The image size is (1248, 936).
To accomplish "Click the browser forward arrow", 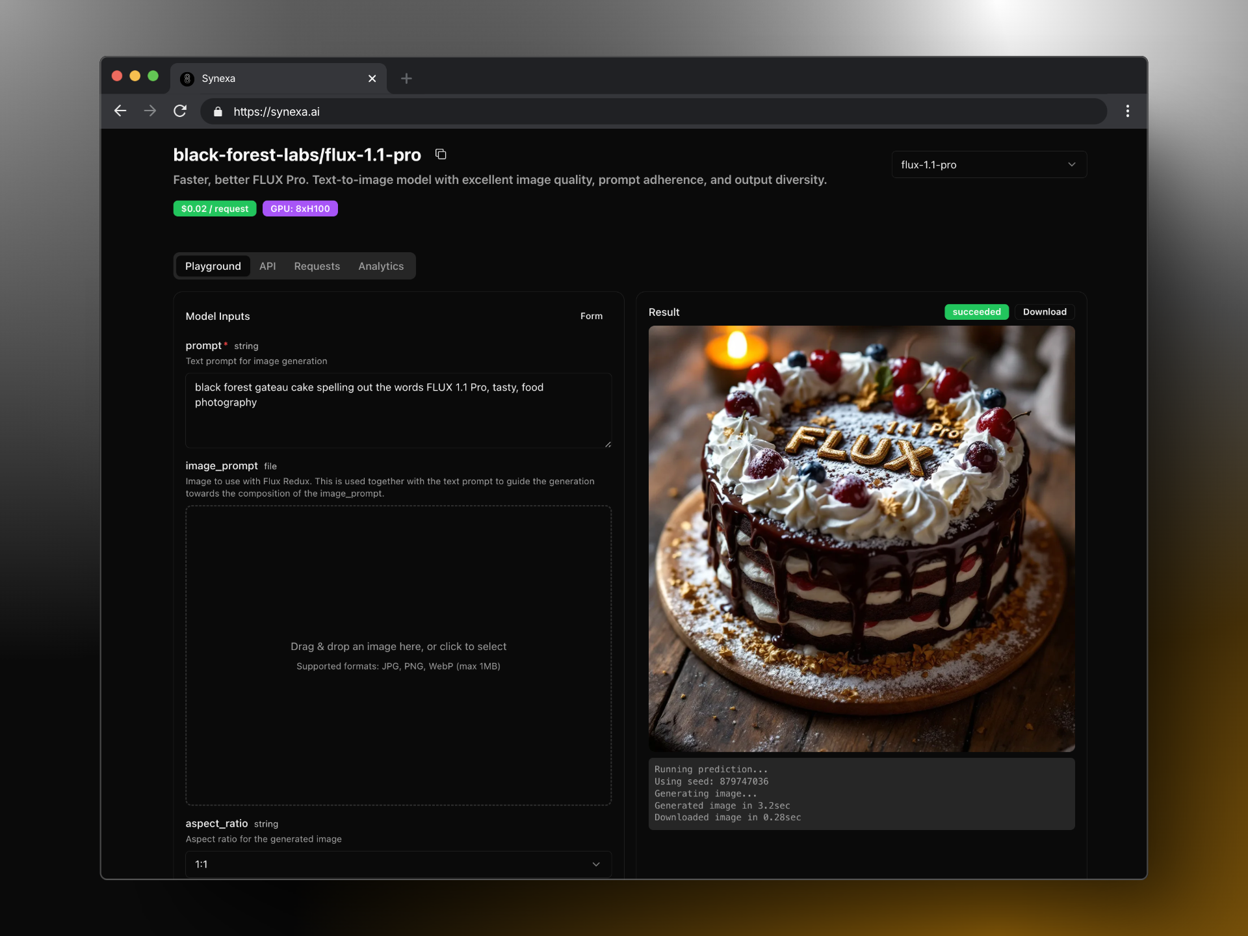I will coord(150,111).
